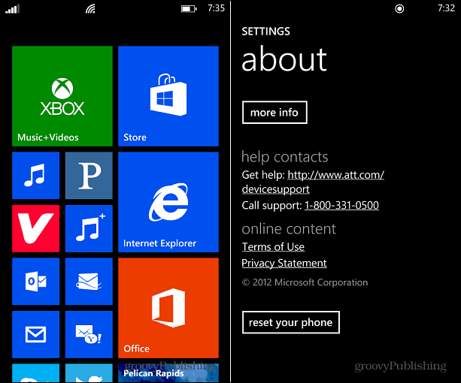Image resolution: width=461 pixels, height=383 pixels.
Task: Tap the 7:32 clock in Settings
Action: 446,8
